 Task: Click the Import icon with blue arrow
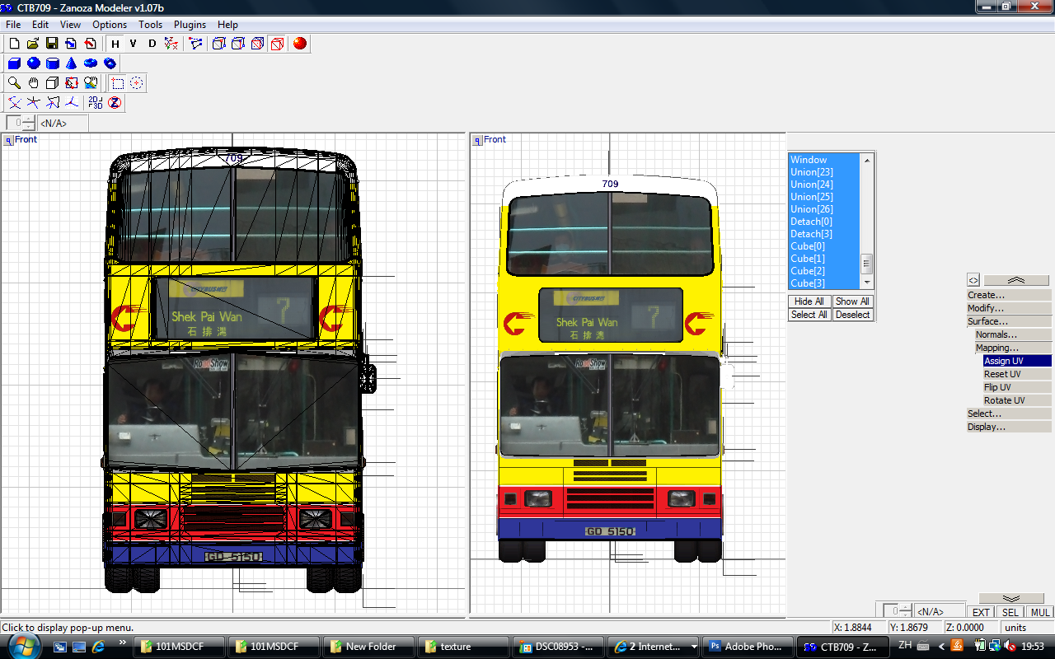[71, 44]
